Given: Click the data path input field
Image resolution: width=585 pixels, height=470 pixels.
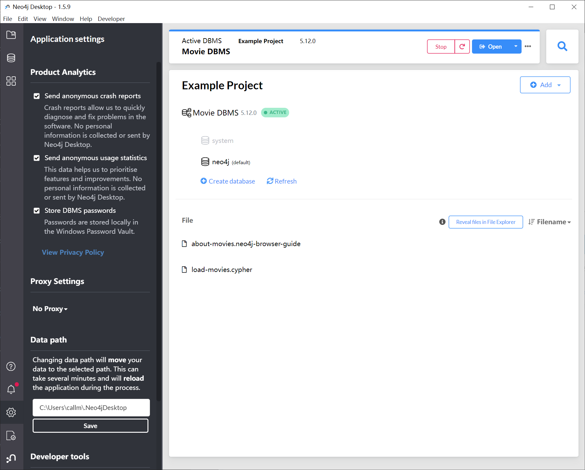Looking at the screenshot, I should click(x=91, y=407).
